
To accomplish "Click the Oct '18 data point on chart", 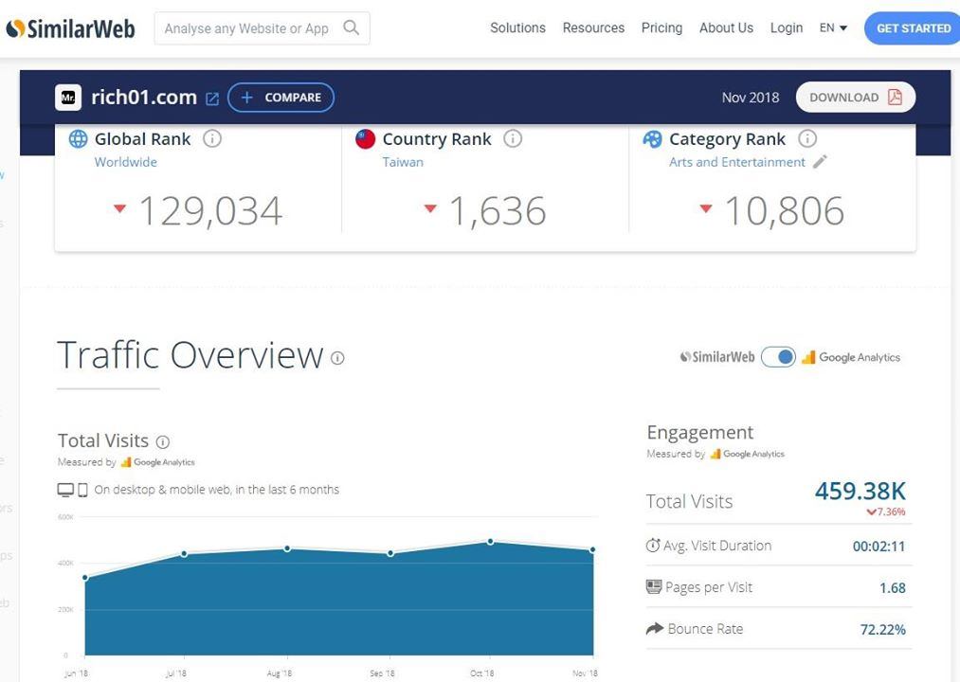I will tap(490, 541).
